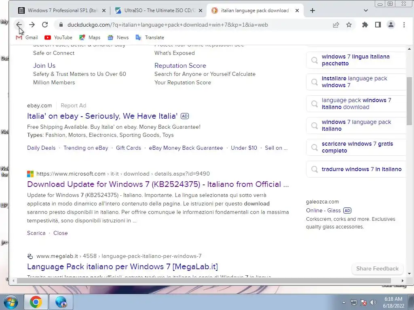Screen dimensions: 414x310
Task: Click the Chrome taskbar icon
Action: (x=36, y=302)
